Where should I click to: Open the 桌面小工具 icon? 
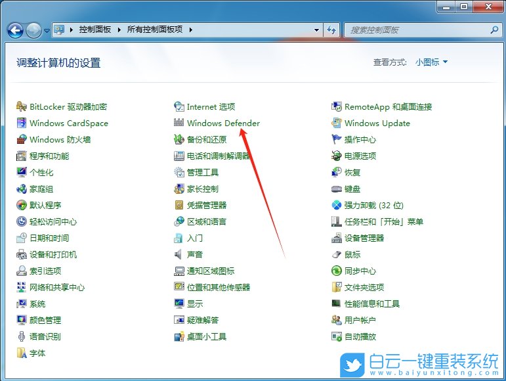[179, 336]
